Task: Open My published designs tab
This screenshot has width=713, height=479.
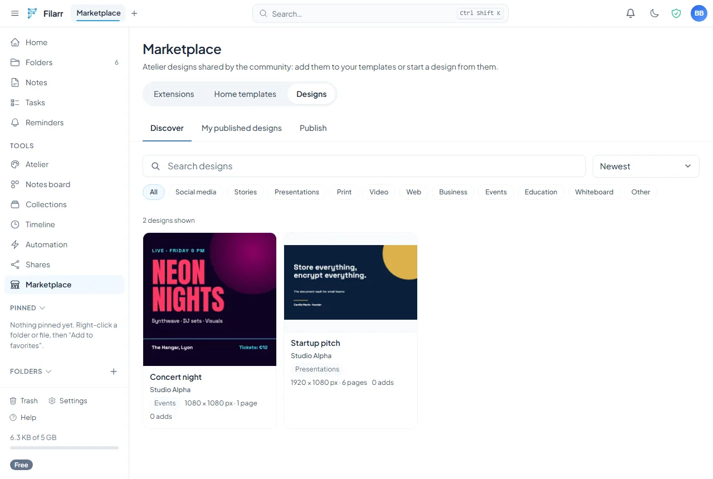Action: 242,128
